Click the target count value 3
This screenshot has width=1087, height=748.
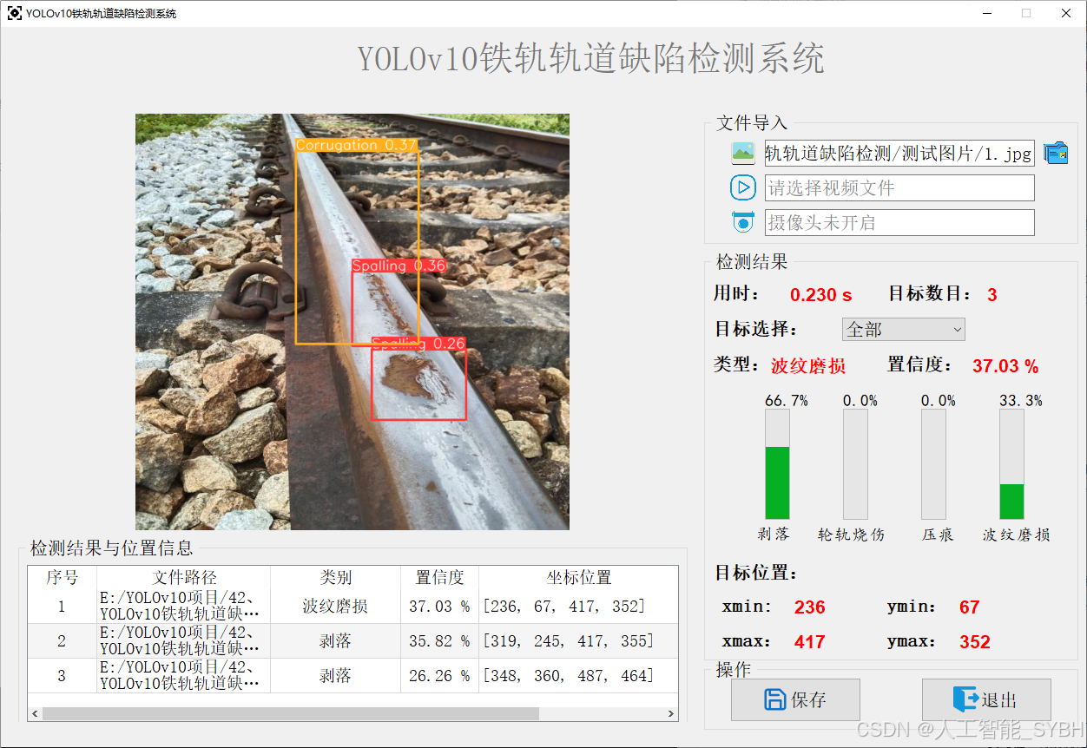pyautogui.click(x=992, y=295)
